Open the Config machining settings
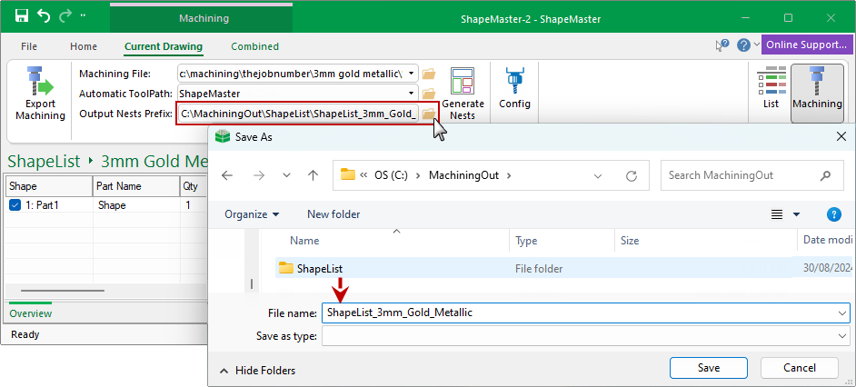The height and width of the screenshot is (387, 856). pos(514,87)
